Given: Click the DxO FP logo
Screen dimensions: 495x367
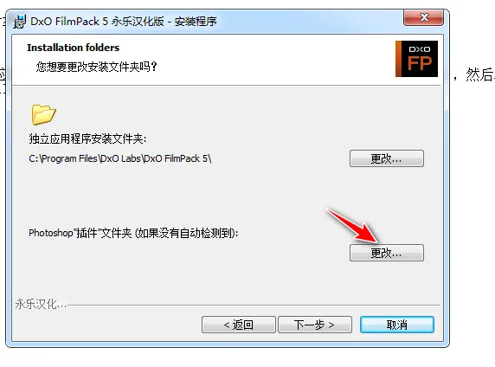Looking at the screenshot, I should (x=417, y=59).
